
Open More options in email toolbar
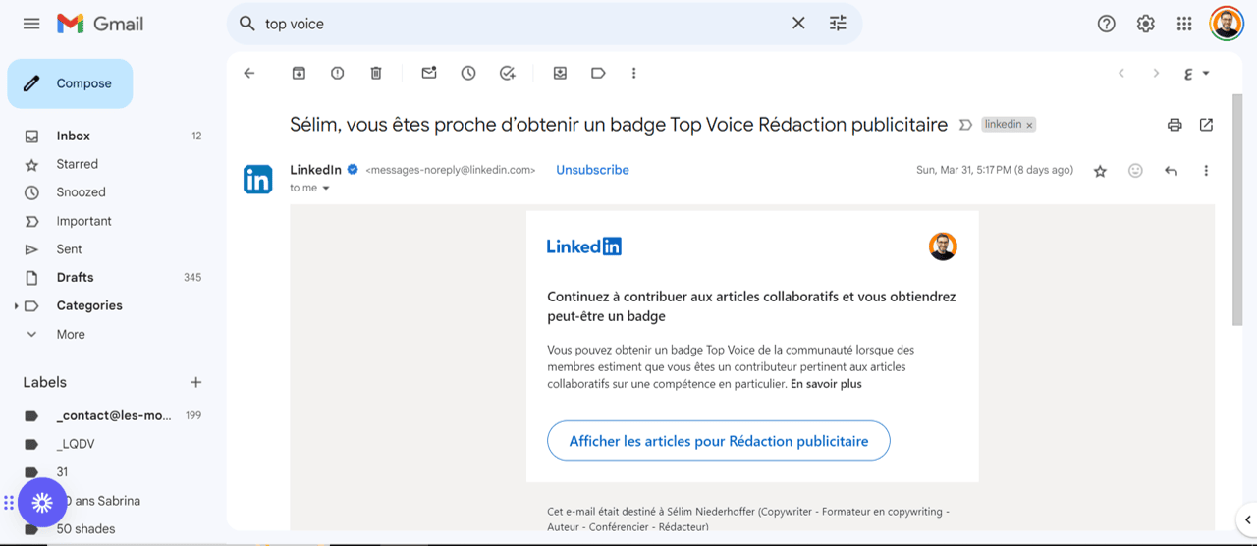click(x=634, y=73)
